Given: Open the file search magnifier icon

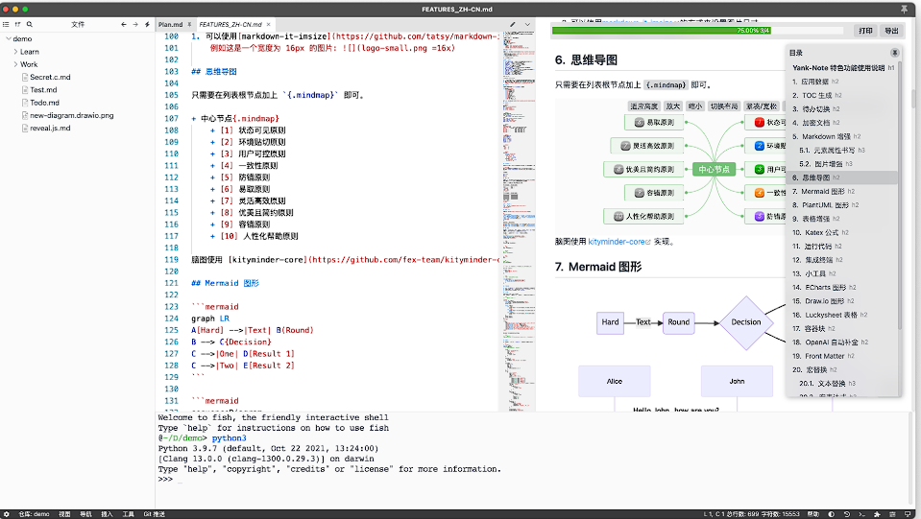Looking at the screenshot, I should coord(30,25).
